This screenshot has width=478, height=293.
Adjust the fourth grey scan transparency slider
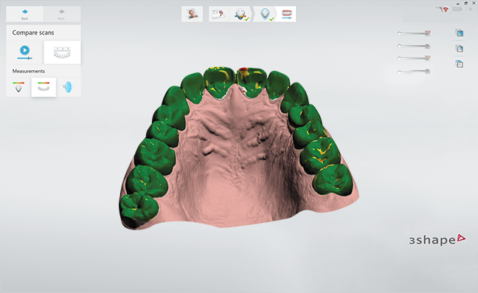point(414,72)
